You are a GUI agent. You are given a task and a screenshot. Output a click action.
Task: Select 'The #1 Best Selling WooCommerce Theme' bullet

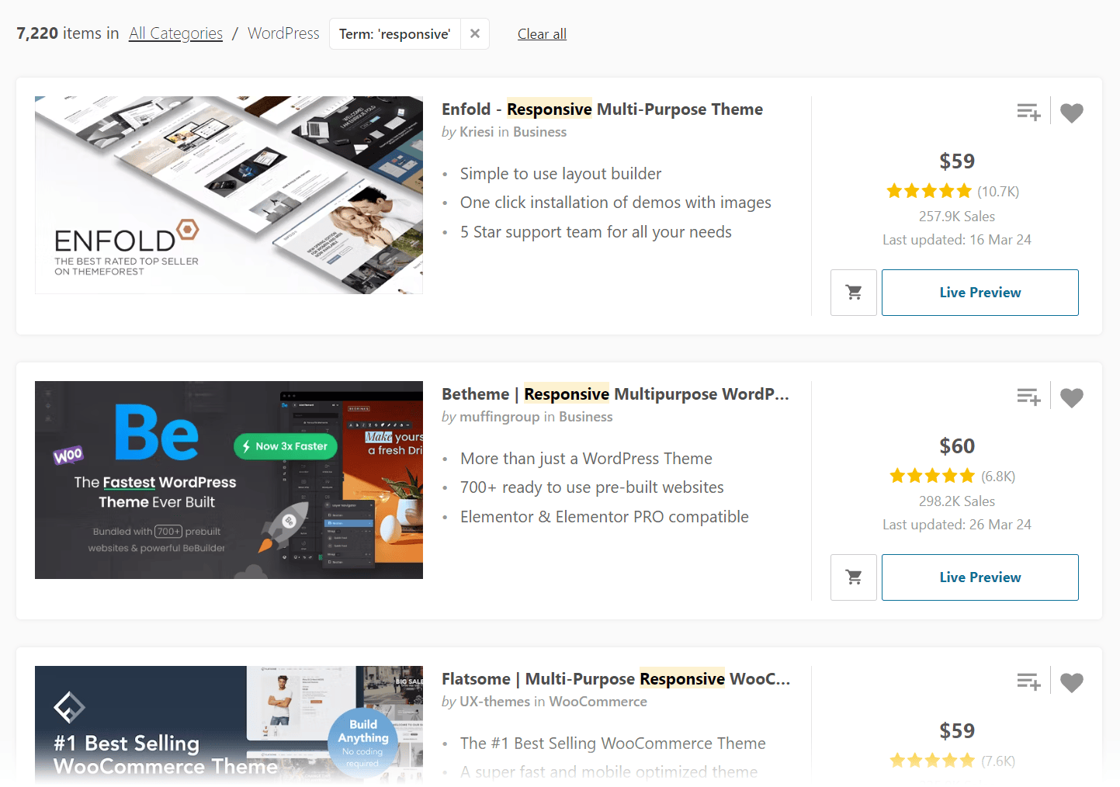[x=612, y=744]
